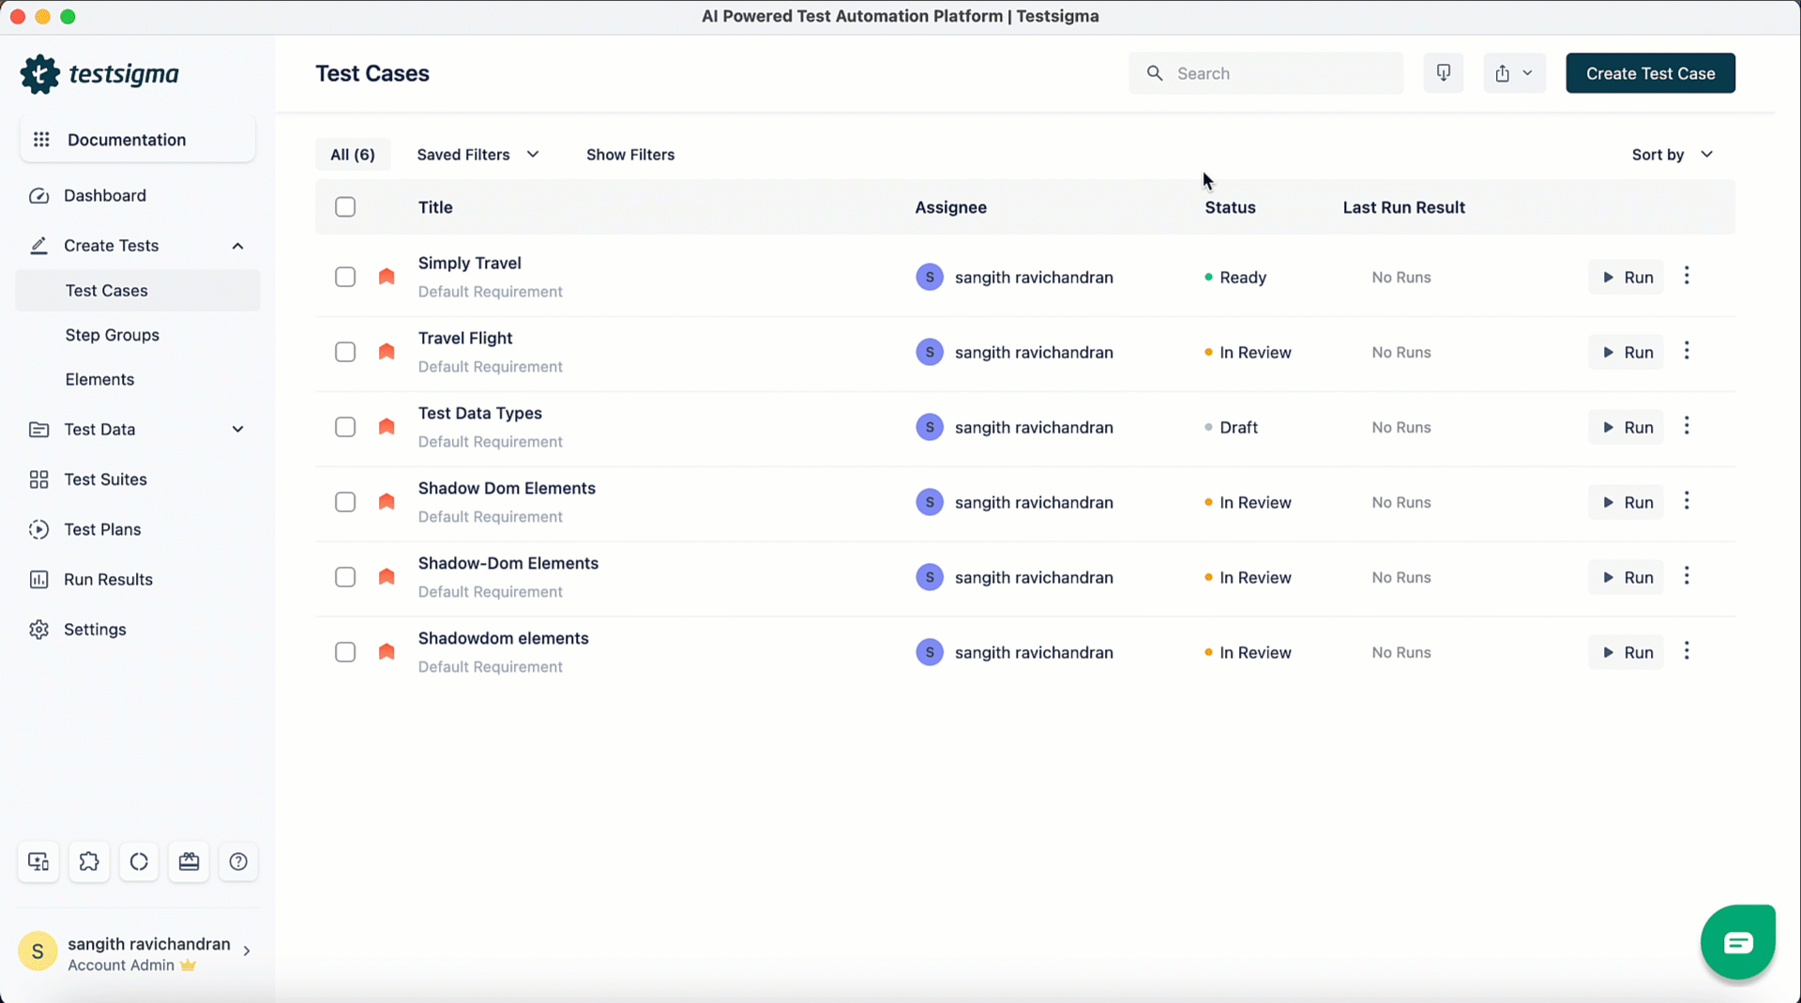Expand the Test Data section chevron
The width and height of the screenshot is (1801, 1003).
click(x=237, y=430)
